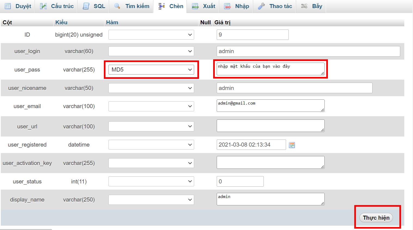Screen dimensions: 413x230
Task: Click the SQL query icon
Action: tap(86, 6)
